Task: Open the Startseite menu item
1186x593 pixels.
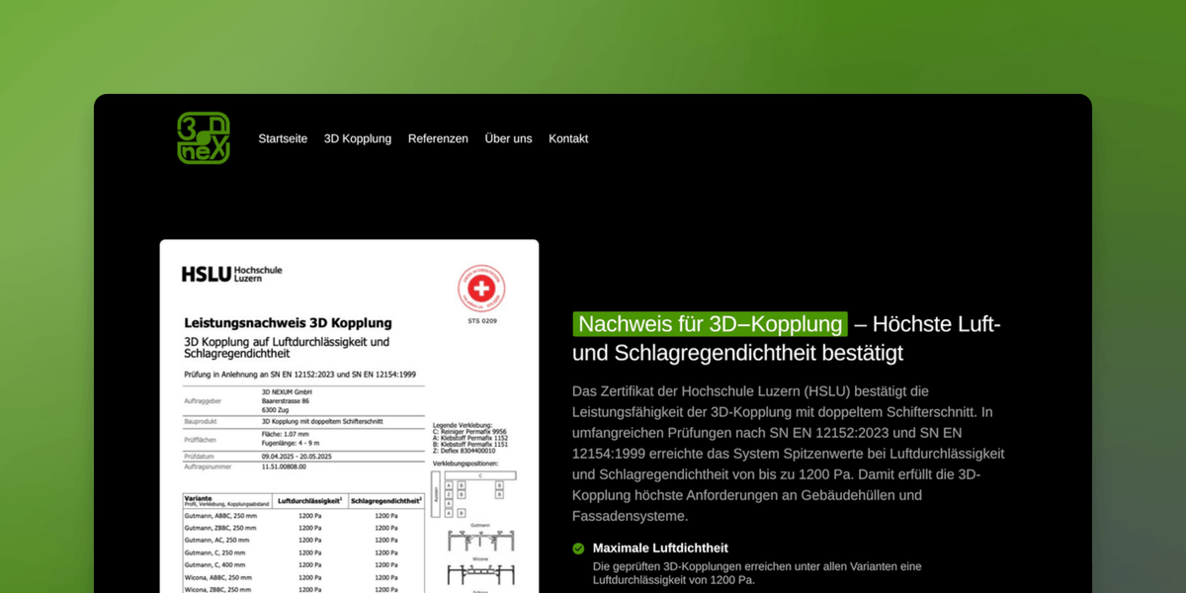Action: pos(283,138)
